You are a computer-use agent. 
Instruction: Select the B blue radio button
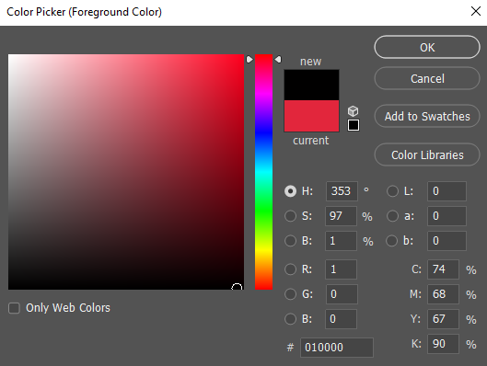(290, 319)
